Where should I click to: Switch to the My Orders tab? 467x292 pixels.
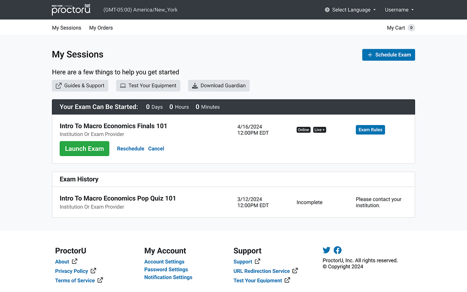[x=101, y=28]
